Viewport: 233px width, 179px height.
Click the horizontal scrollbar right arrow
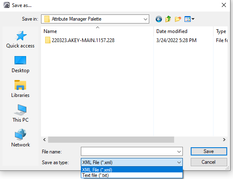pos(224,140)
